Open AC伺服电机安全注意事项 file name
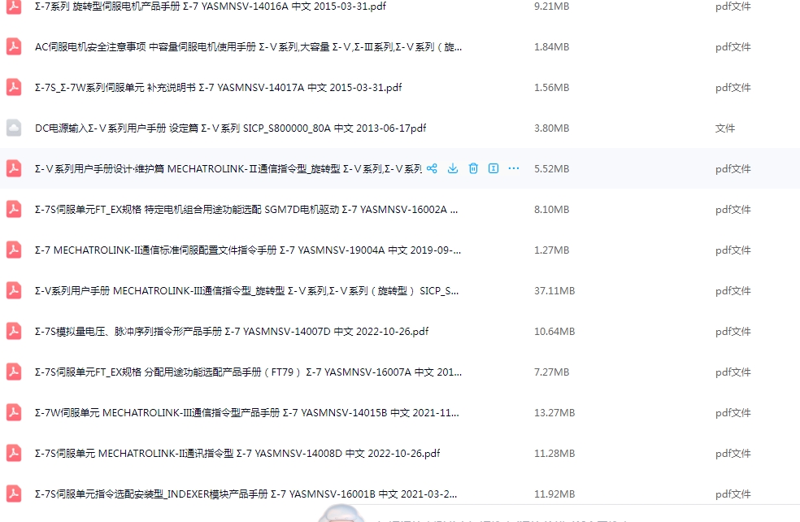Screen dimensions: 800x522 click(x=248, y=47)
